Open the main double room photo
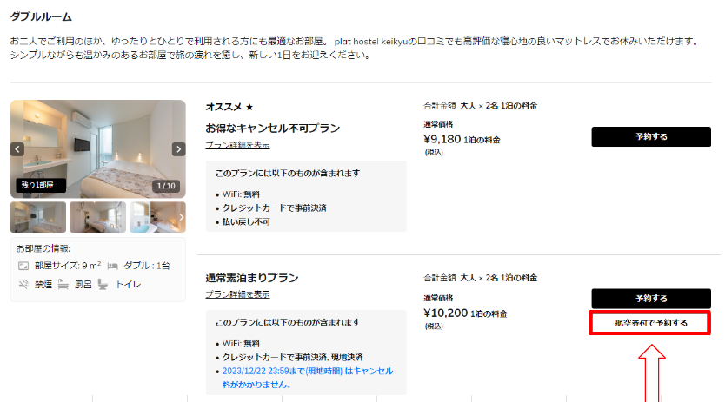 tap(98, 149)
